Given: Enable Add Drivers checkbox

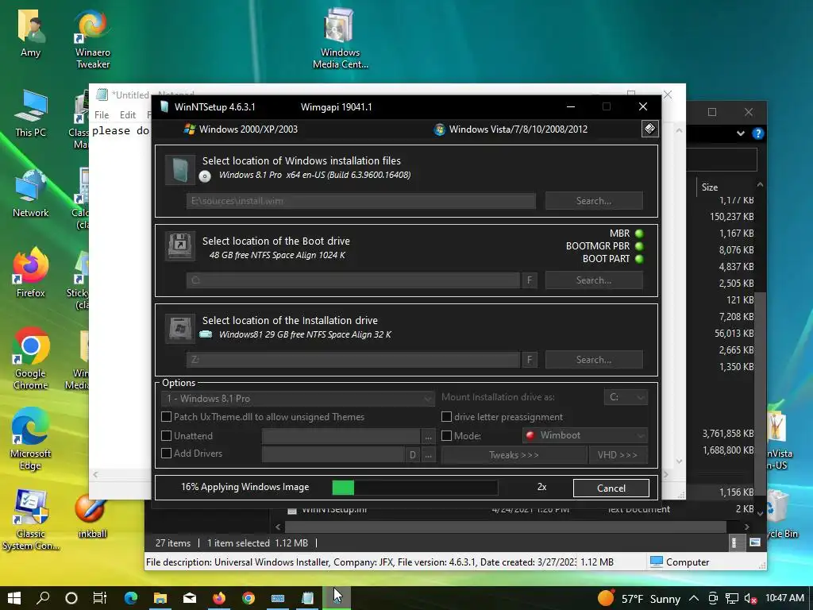Looking at the screenshot, I should [167, 454].
